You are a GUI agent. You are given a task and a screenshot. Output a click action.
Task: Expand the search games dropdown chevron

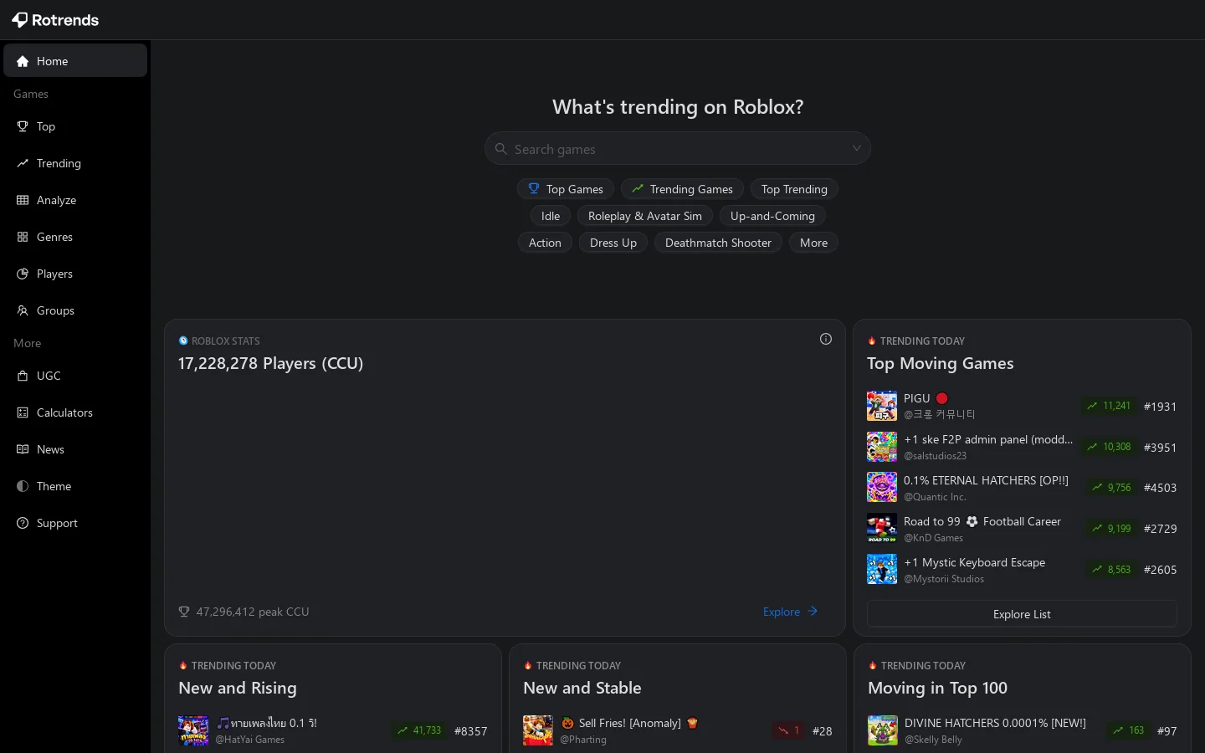857,149
